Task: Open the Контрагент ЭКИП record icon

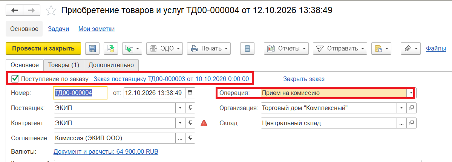Action: point(190,123)
